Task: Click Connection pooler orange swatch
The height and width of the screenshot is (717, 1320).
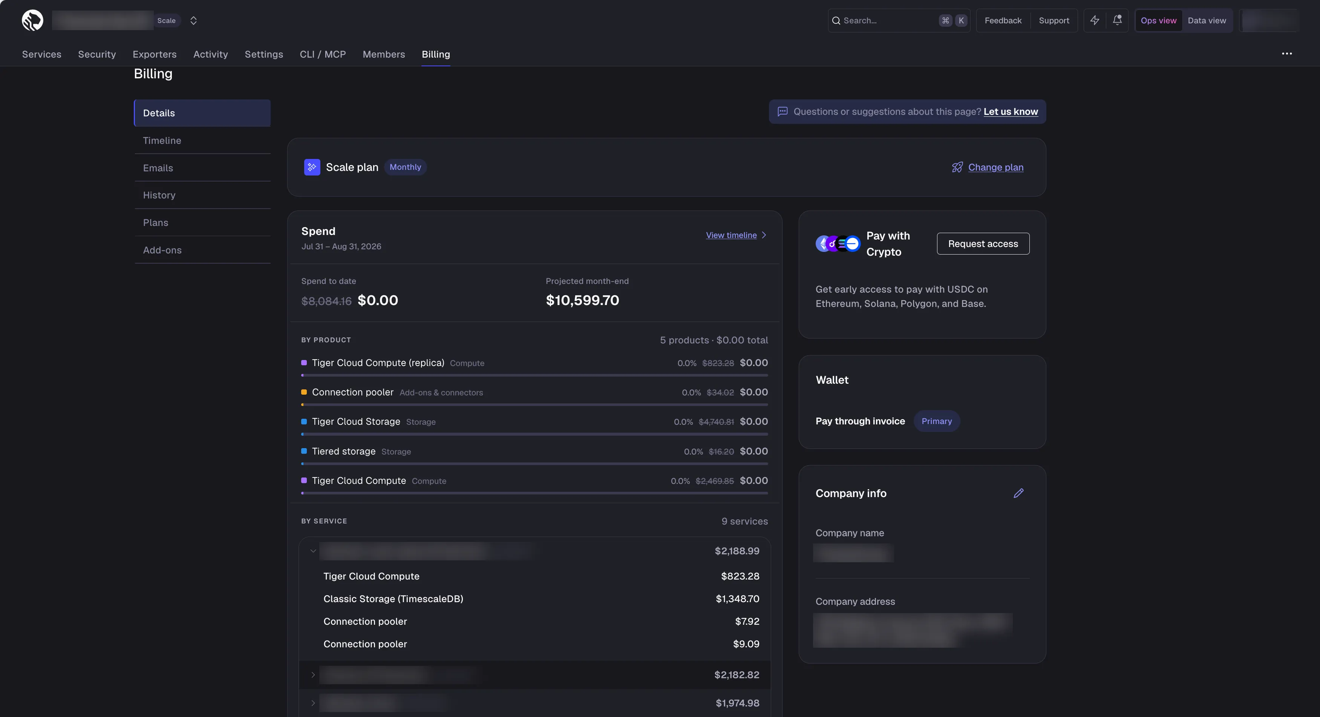Action: point(304,392)
